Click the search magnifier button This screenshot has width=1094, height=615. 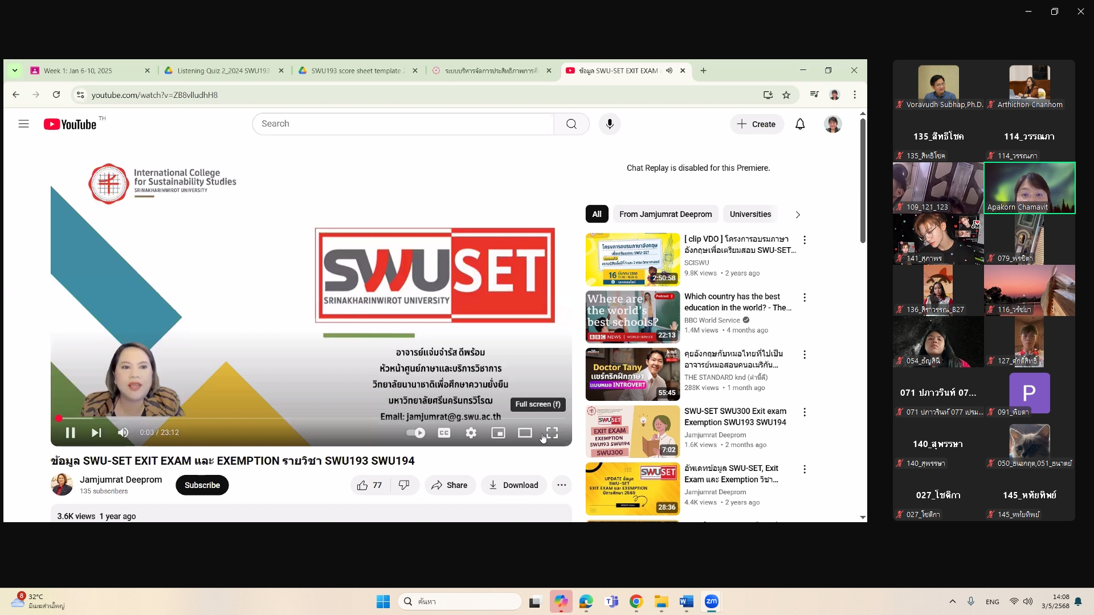pyautogui.click(x=572, y=124)
